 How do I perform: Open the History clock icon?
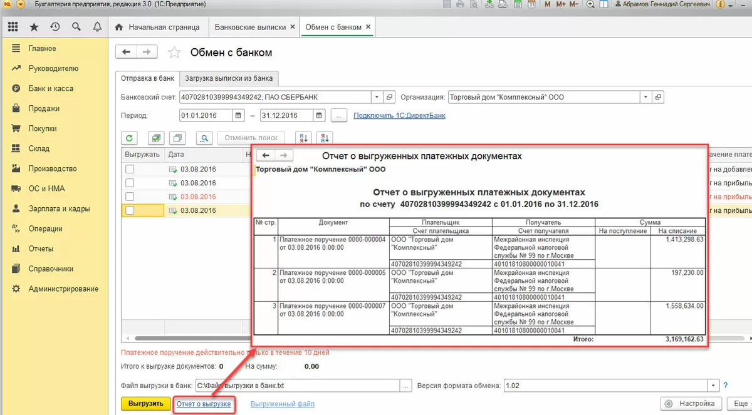[x=55, y=27]
